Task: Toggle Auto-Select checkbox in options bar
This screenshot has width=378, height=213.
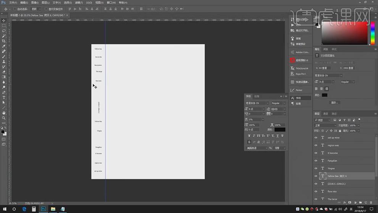Action: point(15,9)
